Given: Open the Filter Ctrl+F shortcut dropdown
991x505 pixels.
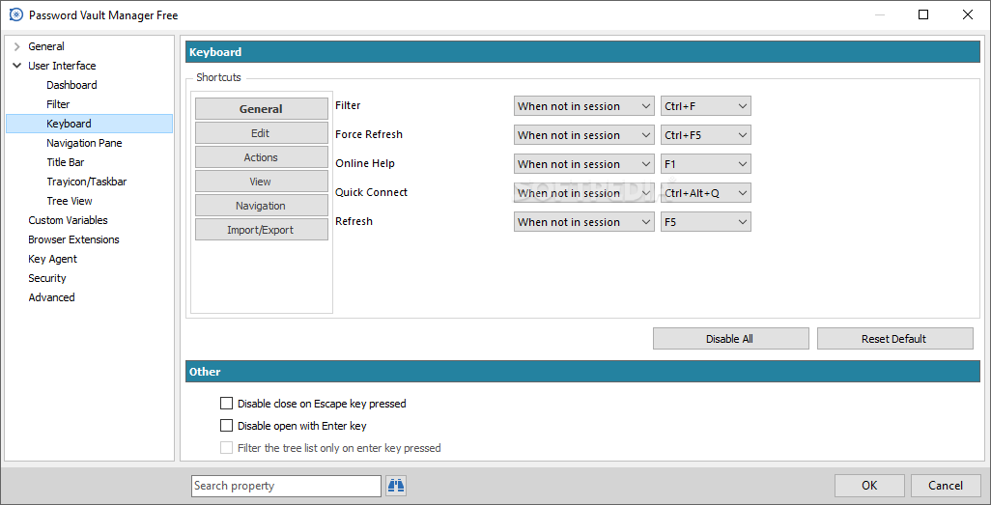Looking at the screenshot, I should 705,106.
